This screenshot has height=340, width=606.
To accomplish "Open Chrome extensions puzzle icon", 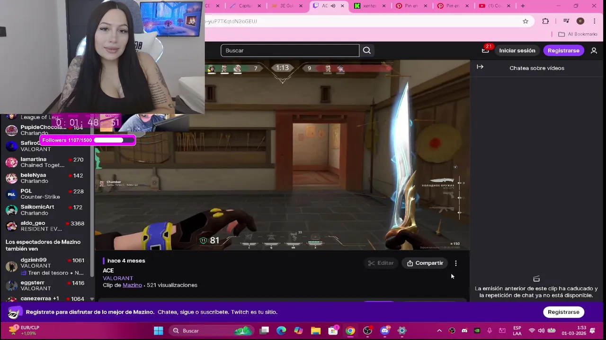I will (545, 21).
